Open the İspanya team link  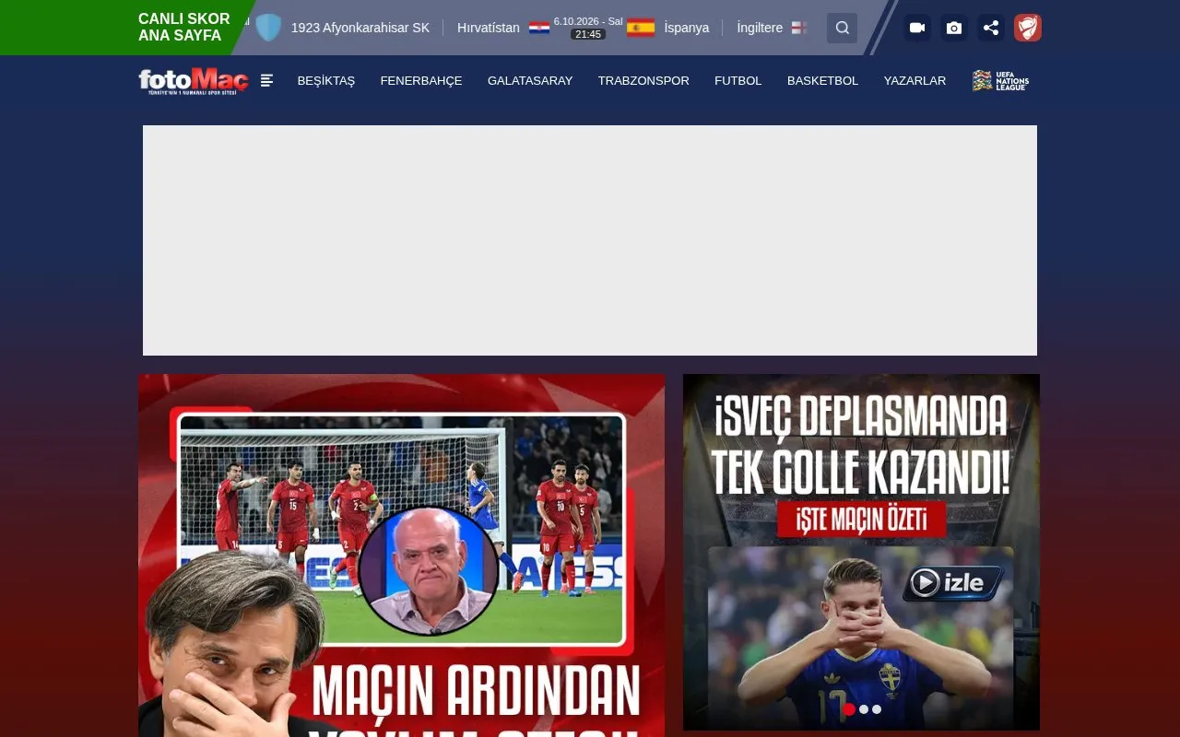click(687, 28)
